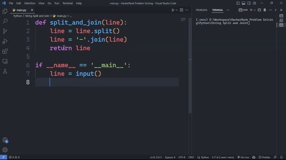Close the terminal panel
Image resolution: width=286 pixels, height=160 pixels.
(281, 10)
